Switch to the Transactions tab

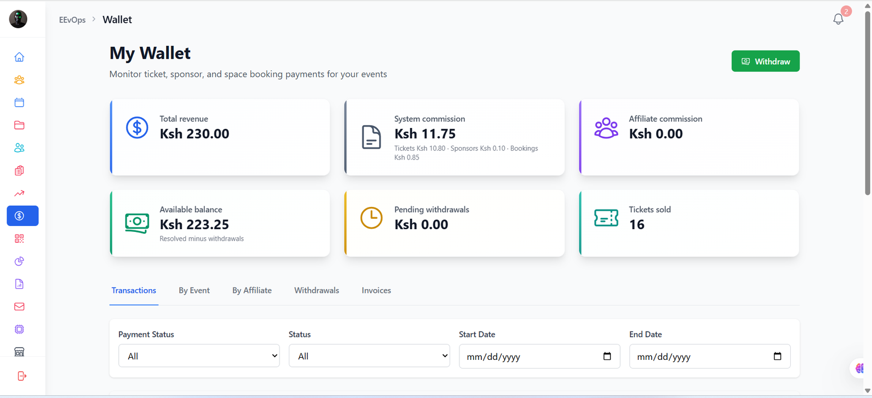pos(134,291)
